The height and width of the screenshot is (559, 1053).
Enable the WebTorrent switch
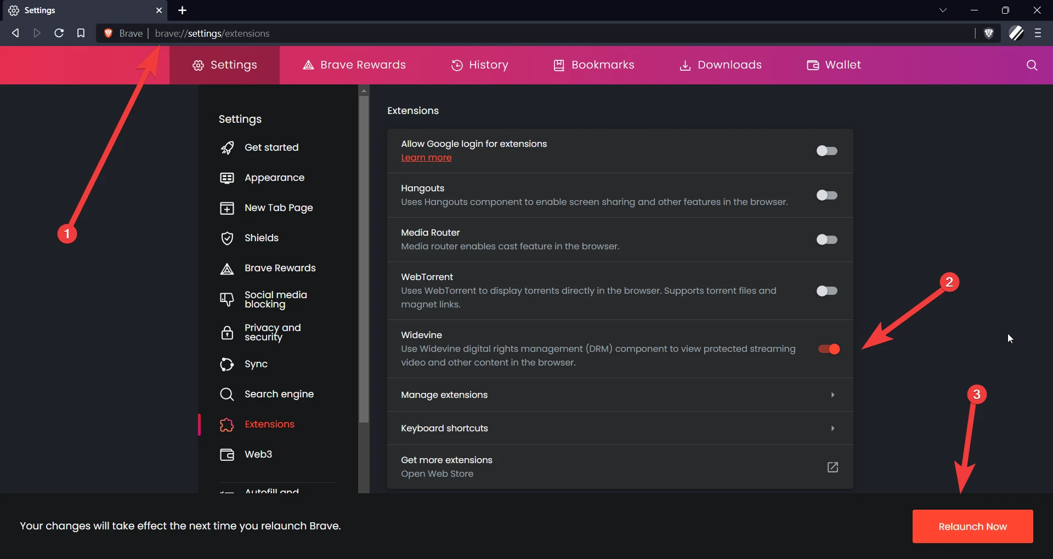[x=826, y=291]
